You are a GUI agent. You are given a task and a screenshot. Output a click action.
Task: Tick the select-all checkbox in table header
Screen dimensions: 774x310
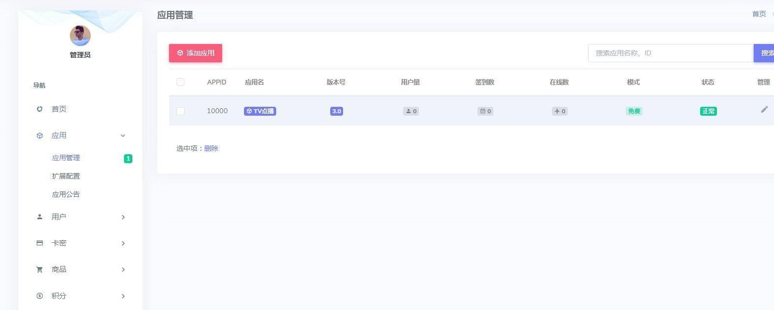(180, 82)
